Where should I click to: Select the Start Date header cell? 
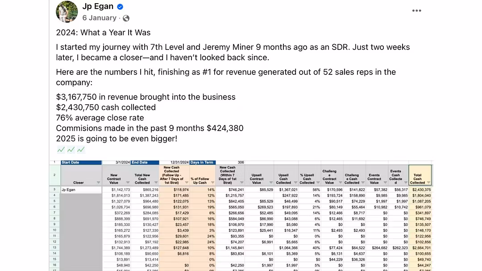tap(81, 163)
